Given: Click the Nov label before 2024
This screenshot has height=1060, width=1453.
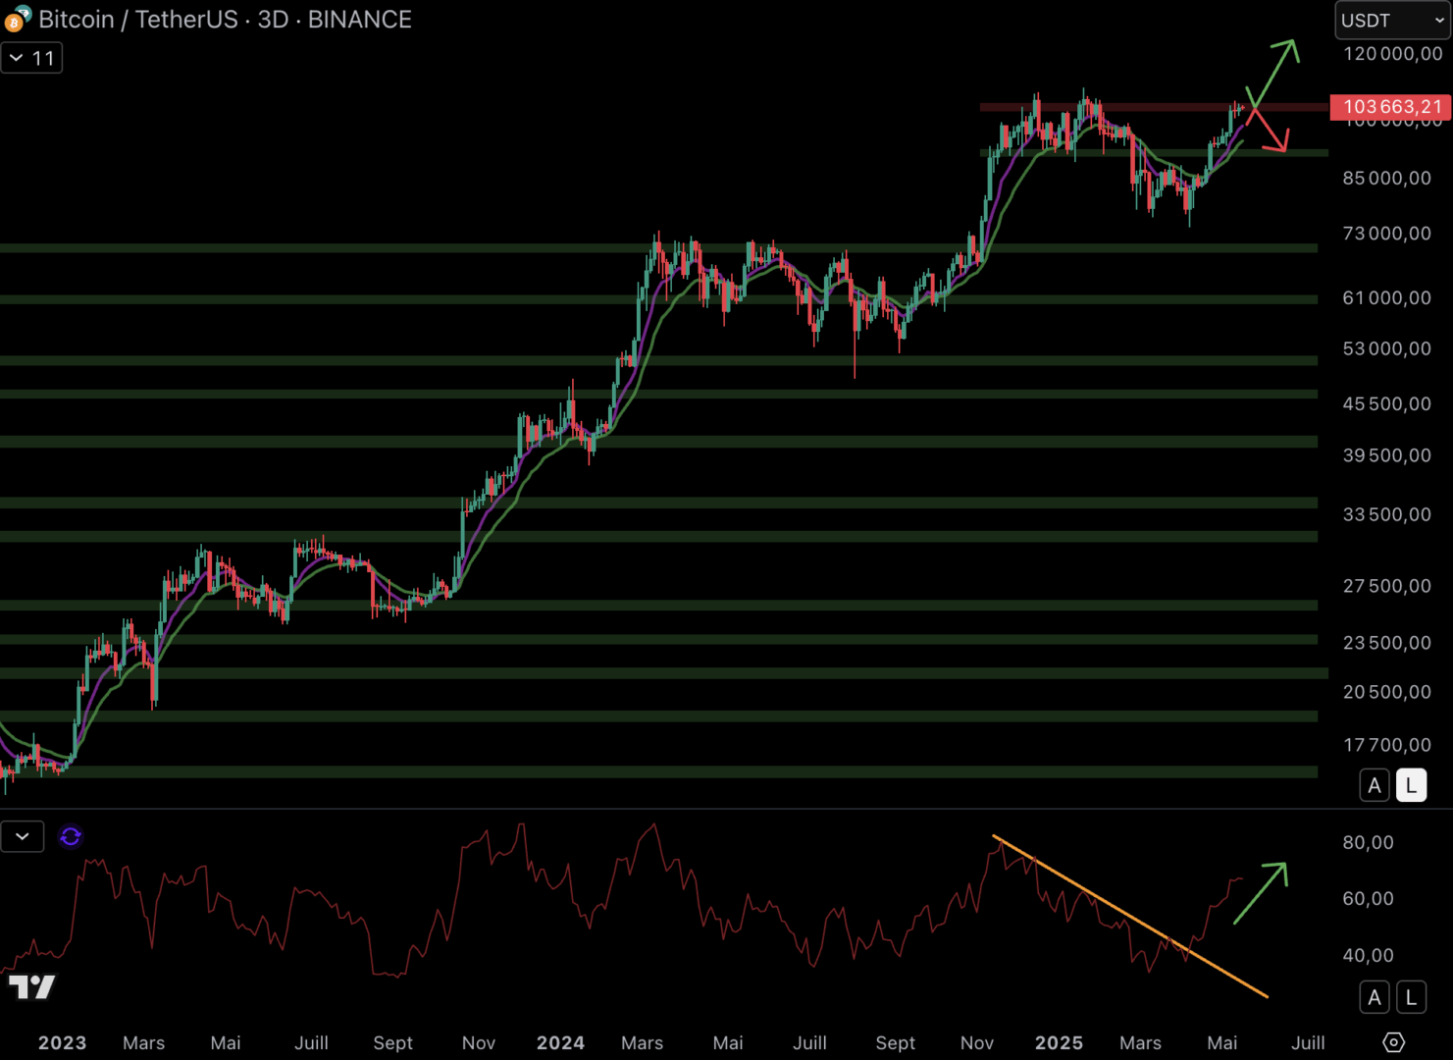Looking at the screenshot, I should click(x=478, y=1042).
